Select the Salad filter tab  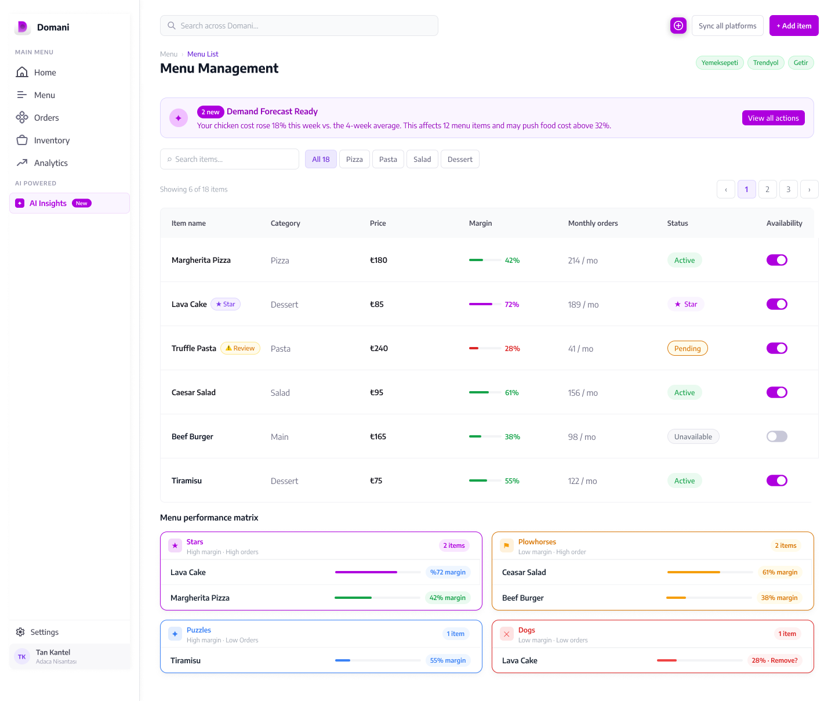[x=422, y=159]
